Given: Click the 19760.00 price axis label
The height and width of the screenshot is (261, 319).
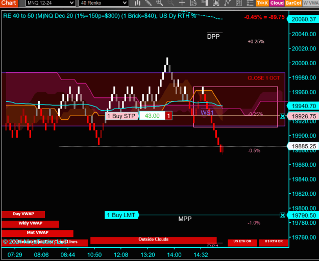Looking at the screenshot, I should pos(304,237).
